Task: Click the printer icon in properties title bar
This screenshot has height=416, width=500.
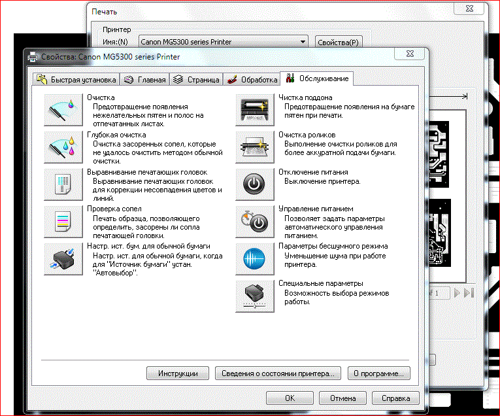Action: click(x=33, y=57)
